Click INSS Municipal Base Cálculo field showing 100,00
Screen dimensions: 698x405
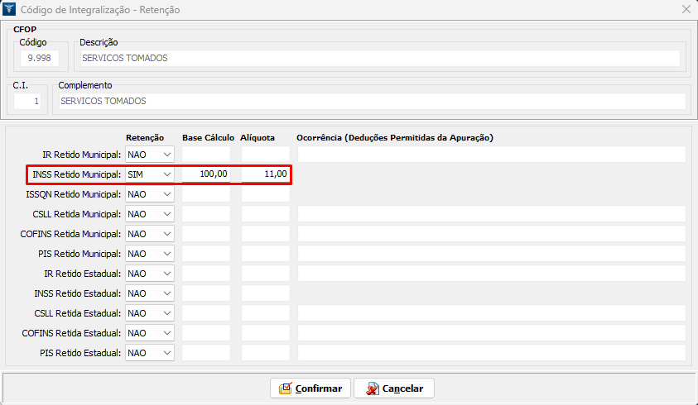click(x=206, y=174)
